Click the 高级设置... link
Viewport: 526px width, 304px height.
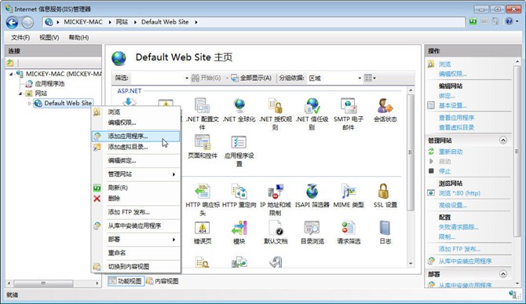click(452, 205)
